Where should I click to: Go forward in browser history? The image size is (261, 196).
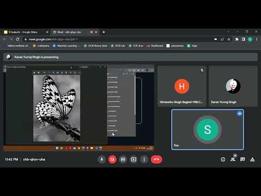[11, 39]
